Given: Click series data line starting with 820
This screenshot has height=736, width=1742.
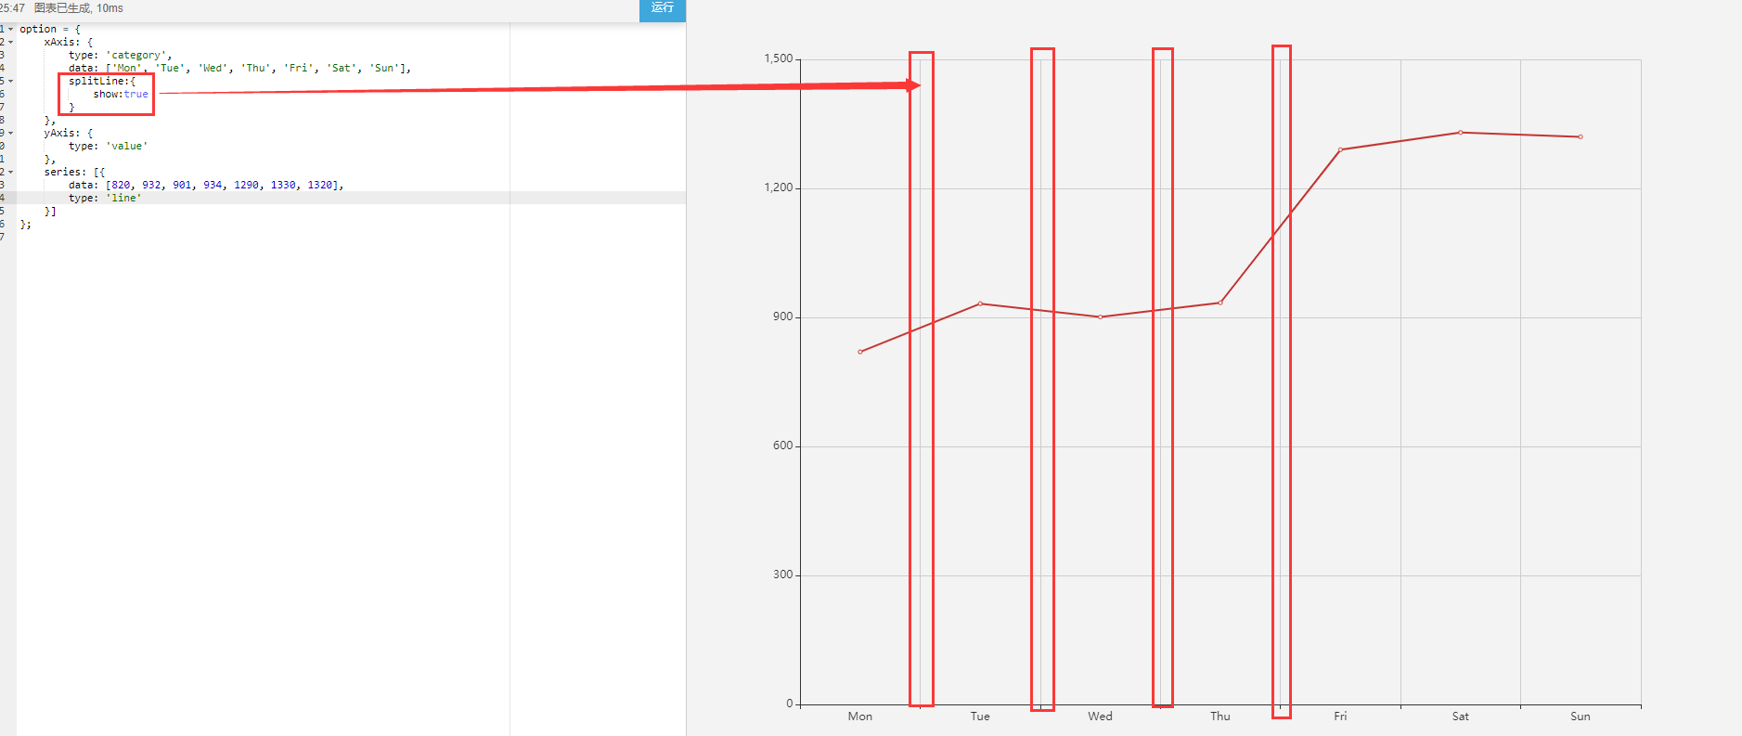Looking at the screenshot, I should click(206, 186).
